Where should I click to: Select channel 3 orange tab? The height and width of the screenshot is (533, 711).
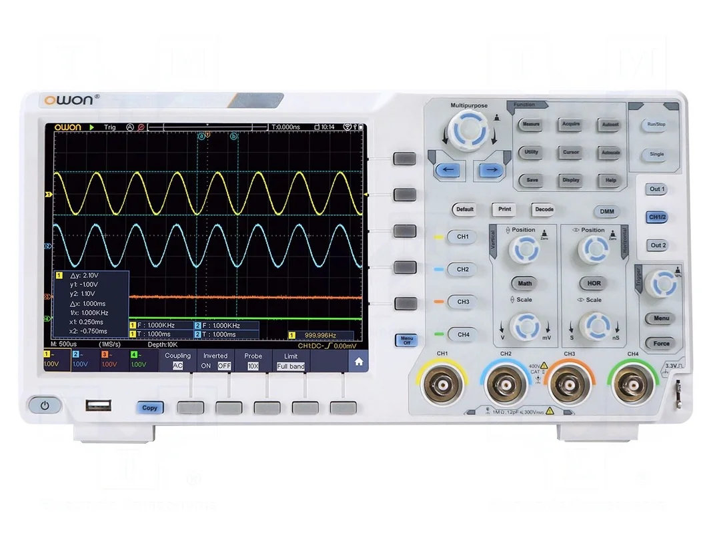coord(114,360)
